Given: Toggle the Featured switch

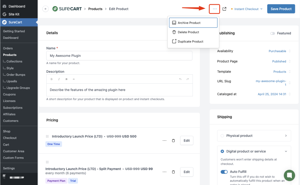Looking at the screenshot, I should tap(273, 33).
